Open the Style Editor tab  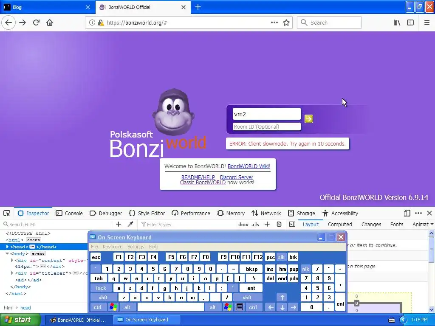coord(147,213)
